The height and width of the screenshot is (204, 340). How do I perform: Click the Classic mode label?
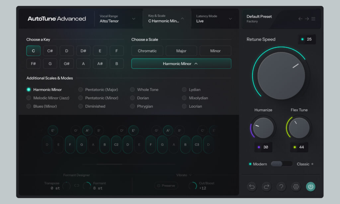[303, 164]
